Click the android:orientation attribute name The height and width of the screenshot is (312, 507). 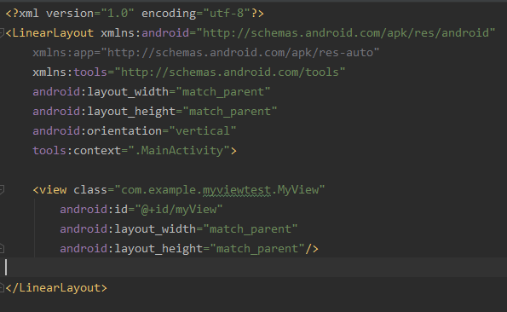pos(97,131)
